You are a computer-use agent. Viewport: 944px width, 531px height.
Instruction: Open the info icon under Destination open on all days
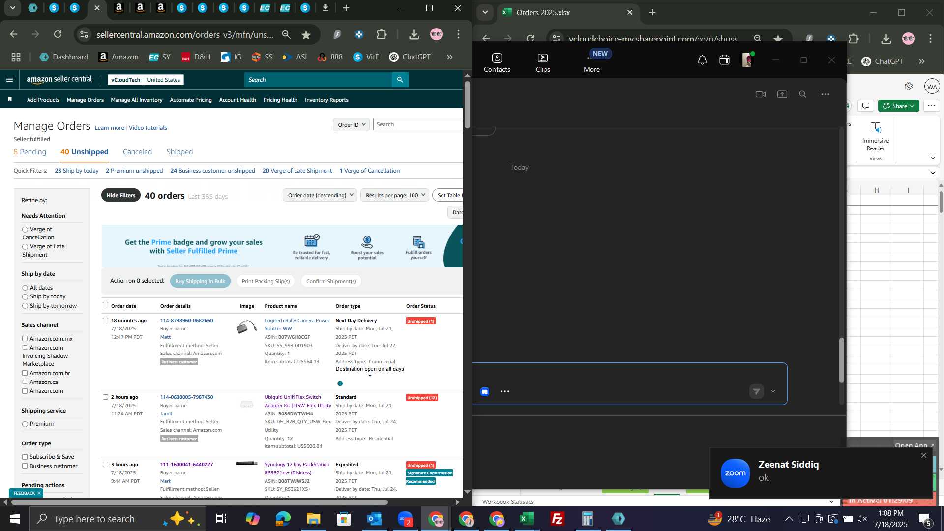(x=340, y=383)
